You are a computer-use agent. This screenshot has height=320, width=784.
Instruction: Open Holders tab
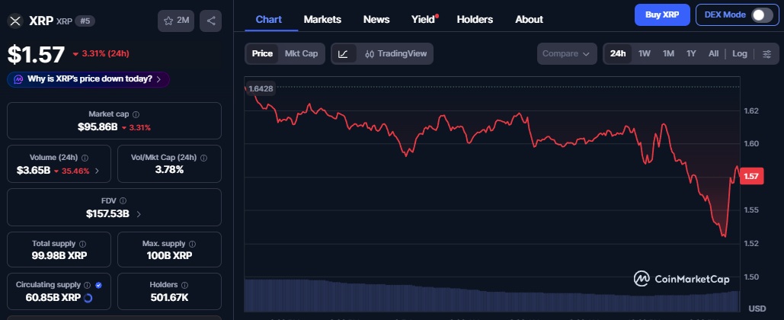[475, 20]
